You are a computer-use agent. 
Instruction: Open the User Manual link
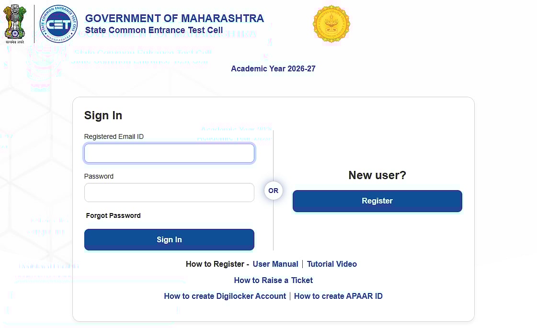point(275,264)
